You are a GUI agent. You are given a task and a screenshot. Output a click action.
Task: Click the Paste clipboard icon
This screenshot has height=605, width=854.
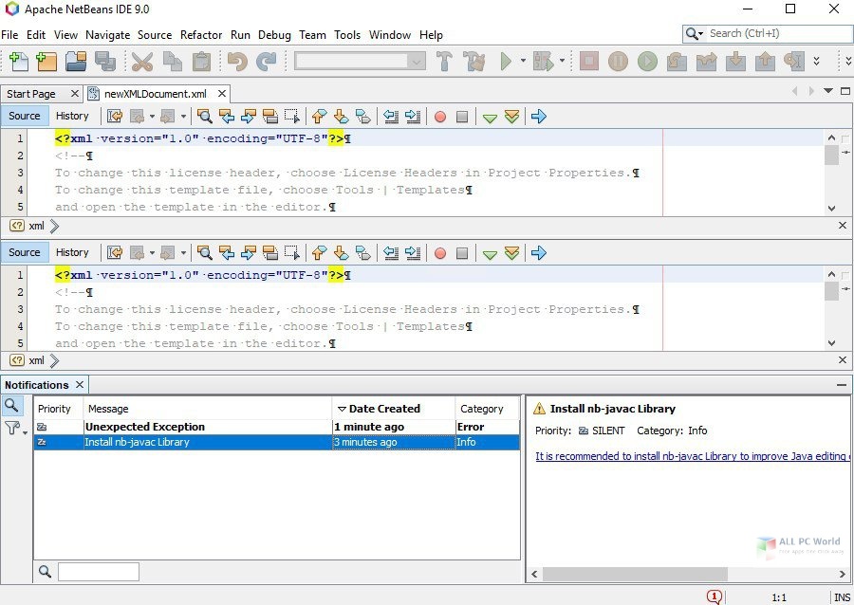201,61
